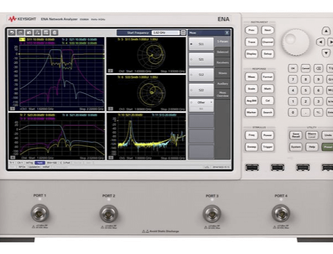Switch to the Auxiliary tab
The image size is (333, 254).
pyautogui.click(x=223, y=83)
